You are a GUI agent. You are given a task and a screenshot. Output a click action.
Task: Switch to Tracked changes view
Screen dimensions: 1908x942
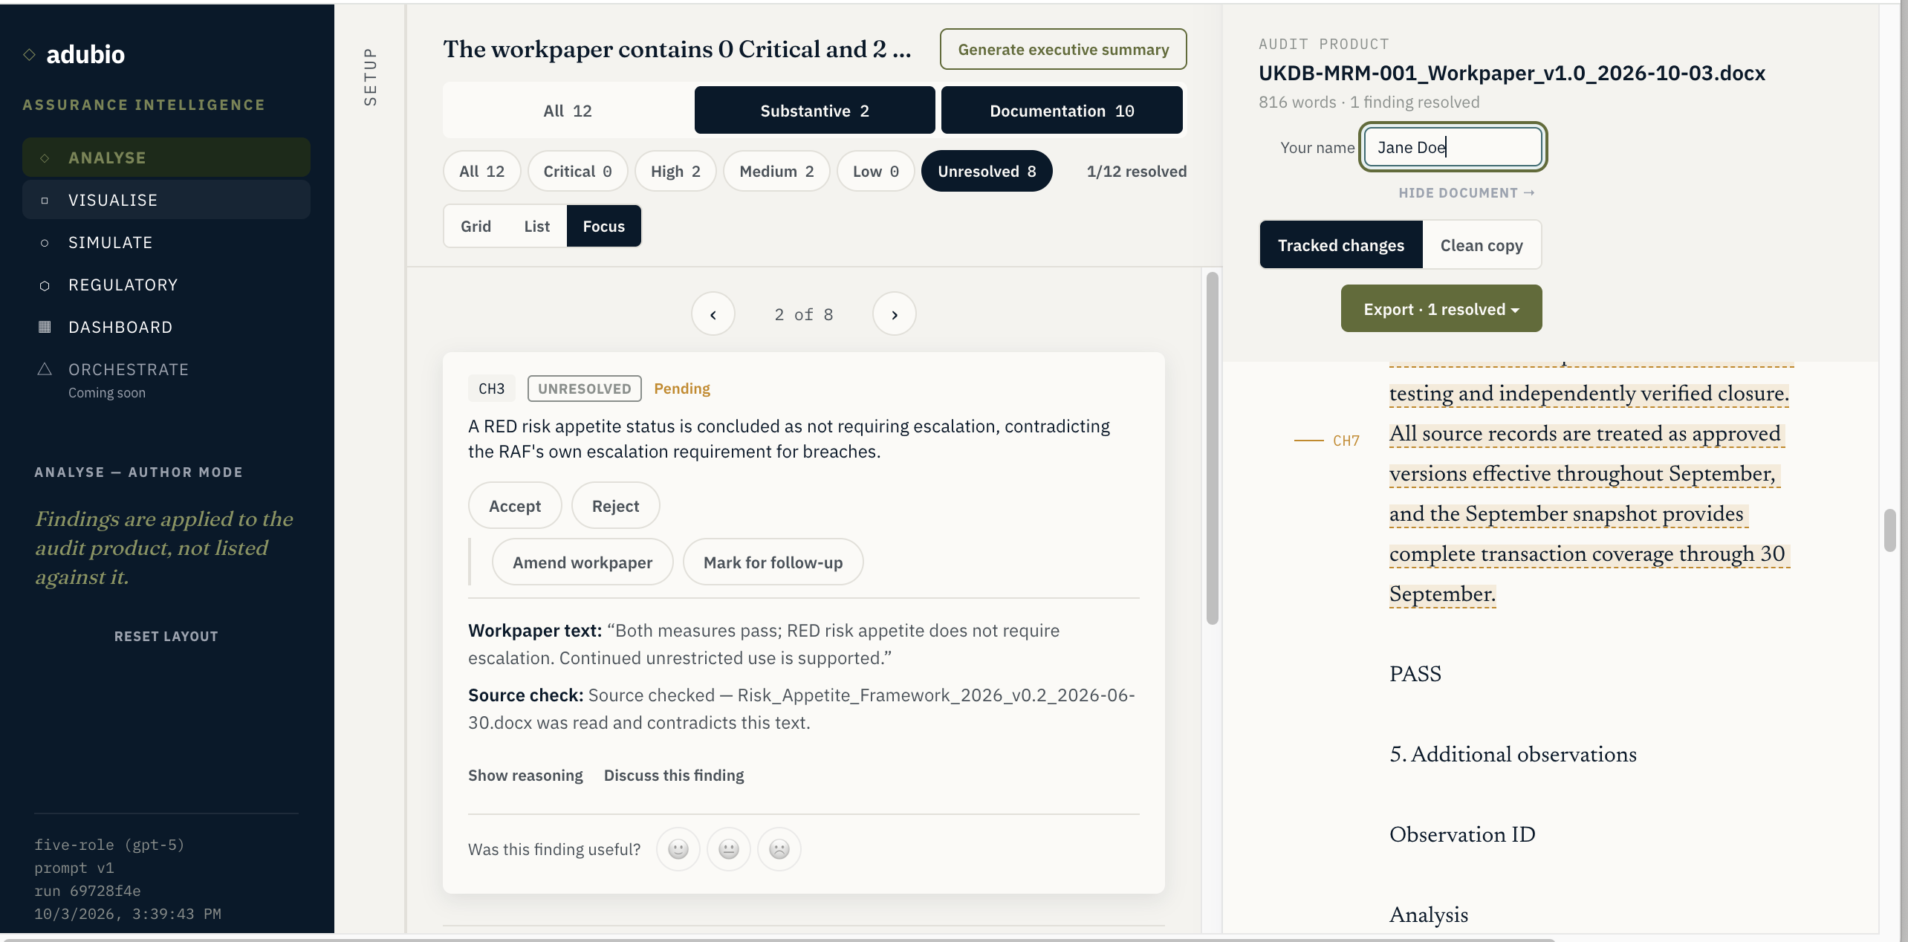(1341, 245)
